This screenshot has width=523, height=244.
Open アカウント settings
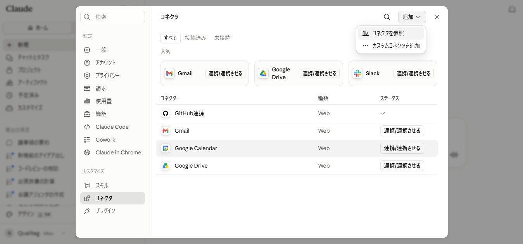point(112,63)
